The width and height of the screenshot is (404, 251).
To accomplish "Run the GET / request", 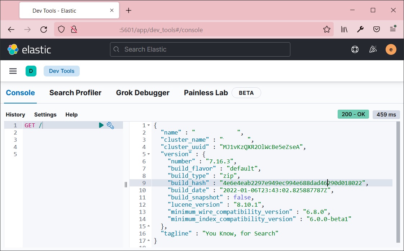I will coord(101,125).
